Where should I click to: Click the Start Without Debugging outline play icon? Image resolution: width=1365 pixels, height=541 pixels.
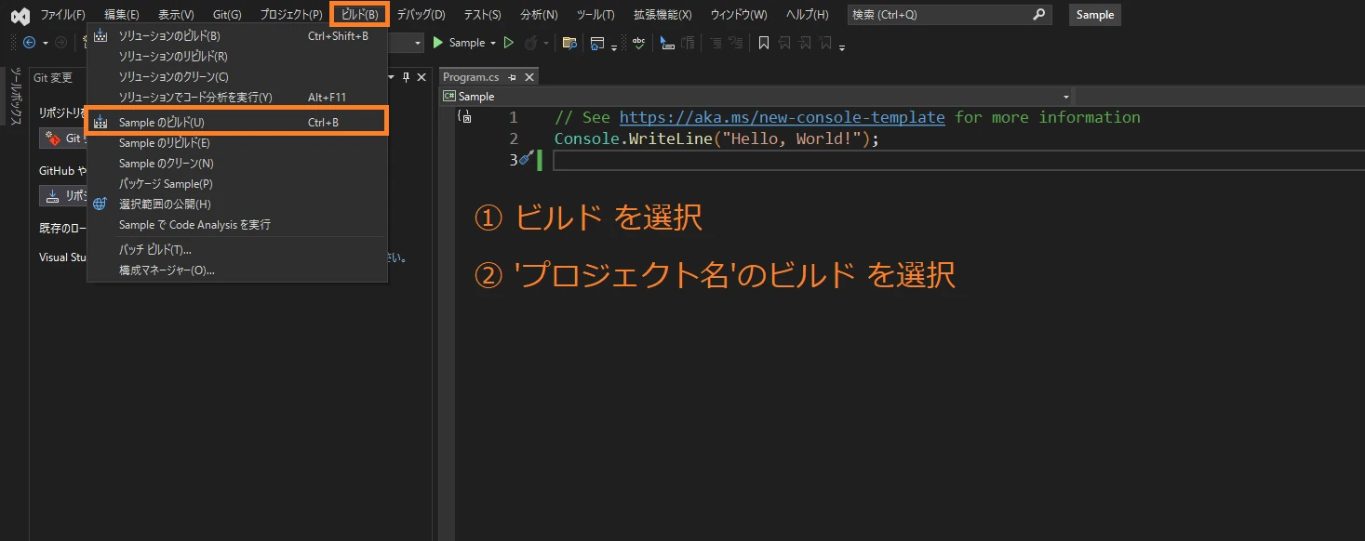(x=509, y=43)
